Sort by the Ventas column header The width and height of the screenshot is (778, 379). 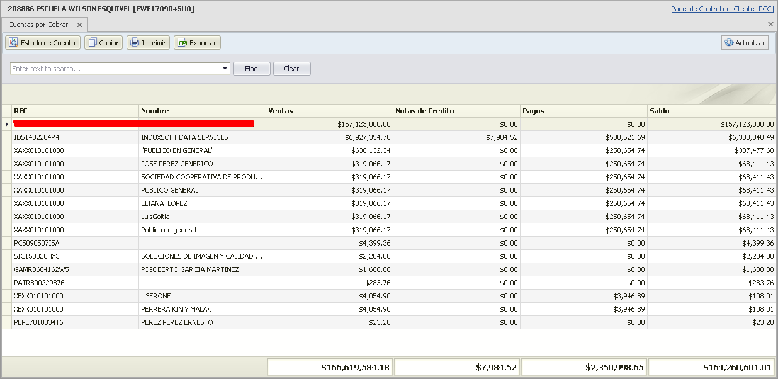click(x=329, y=111)
